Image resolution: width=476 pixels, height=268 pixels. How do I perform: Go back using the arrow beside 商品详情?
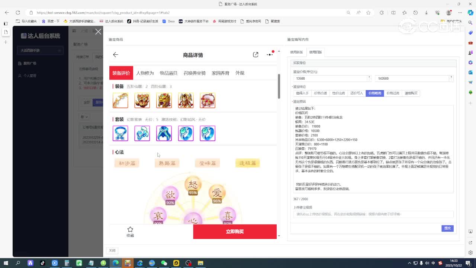116,55
